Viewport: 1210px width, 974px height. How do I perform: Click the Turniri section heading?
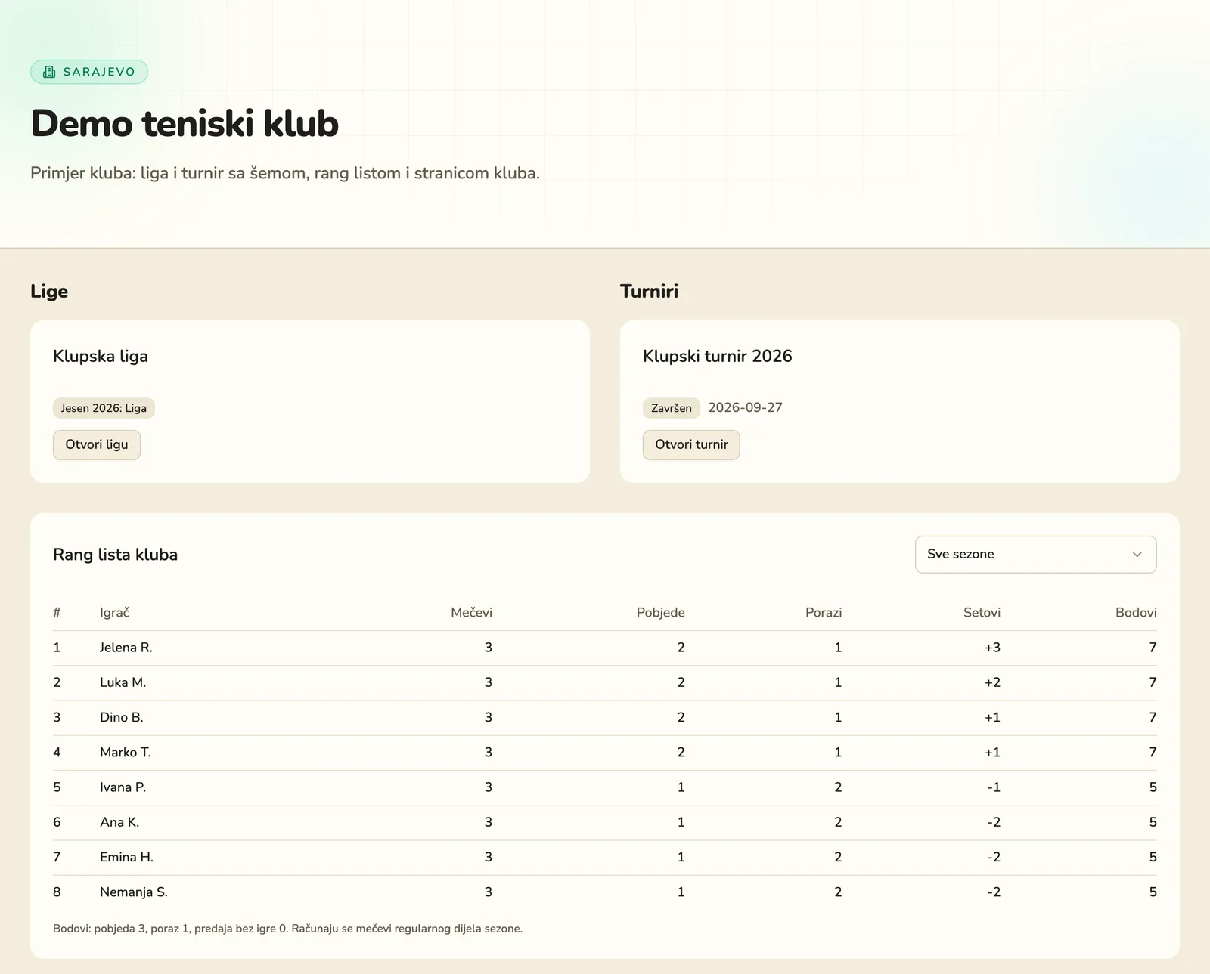tap(649, 291)
